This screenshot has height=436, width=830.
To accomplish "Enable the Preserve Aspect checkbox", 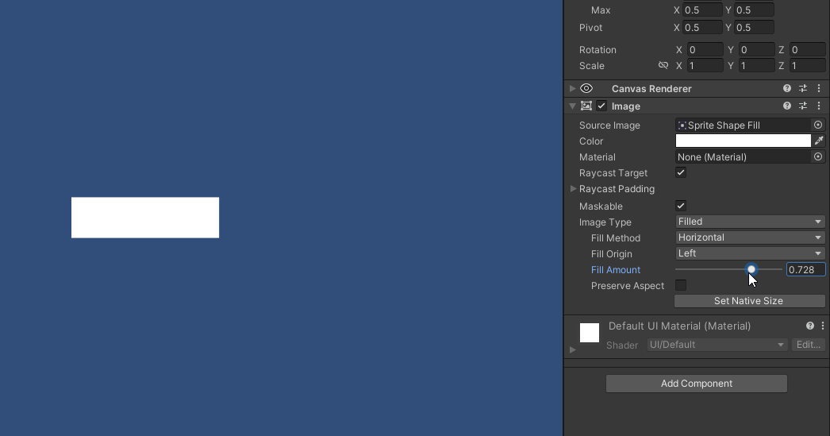I will 681,285.
